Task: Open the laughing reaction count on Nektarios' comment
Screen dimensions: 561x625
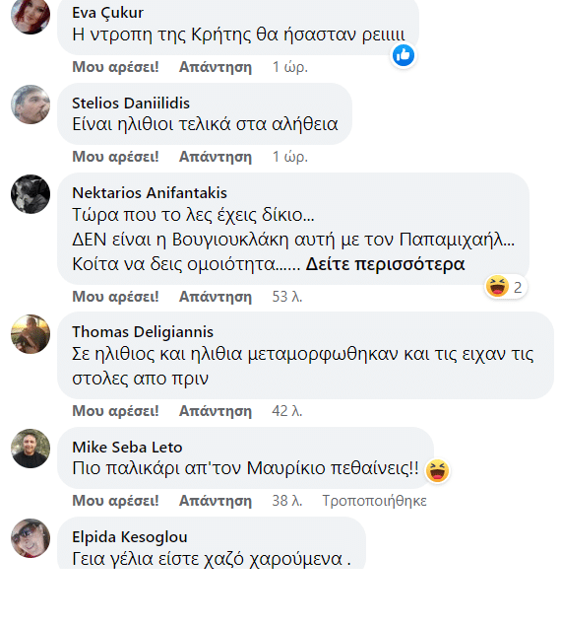Action: click(506, 287)
